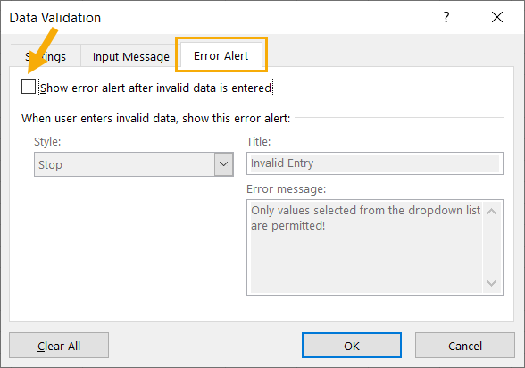The height and width of the screenshot is (368, 525).
Task: Click the error message scrollbar track
Action: tap(491, 247)
